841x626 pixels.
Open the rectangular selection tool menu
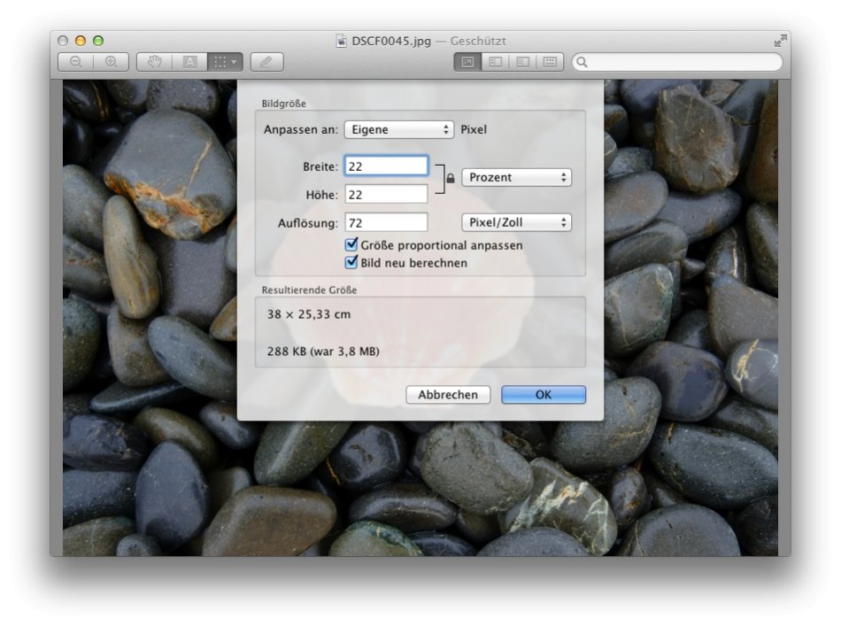click(x=225, y=62)
